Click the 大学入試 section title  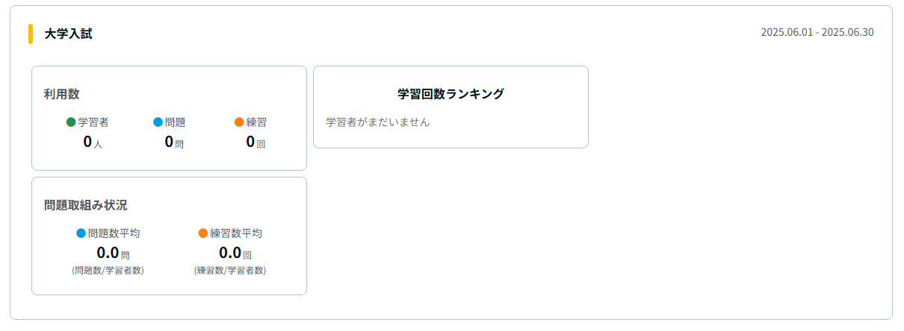pyautogui.click(x=68, y=34)
